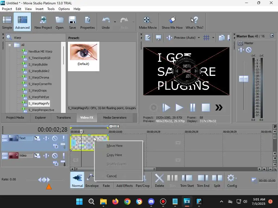
Task: Save the project
Action: (72, 22)
